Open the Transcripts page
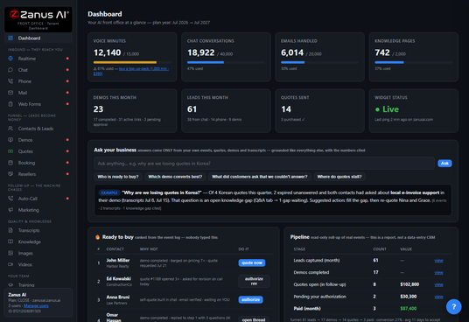Image resolution: width=469 pixels, height=322 pixels. point(38,230)
